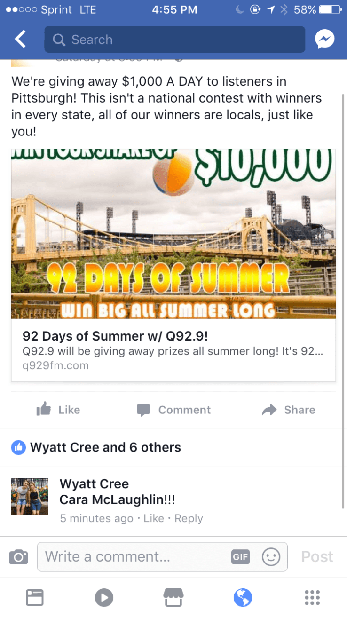Tap the camera icon beside comment box

(x=18, y=557)
